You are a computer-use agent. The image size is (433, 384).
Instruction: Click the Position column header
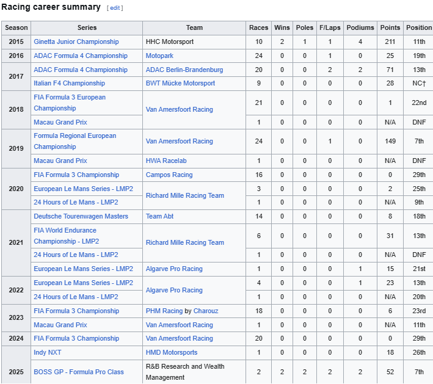418,28
